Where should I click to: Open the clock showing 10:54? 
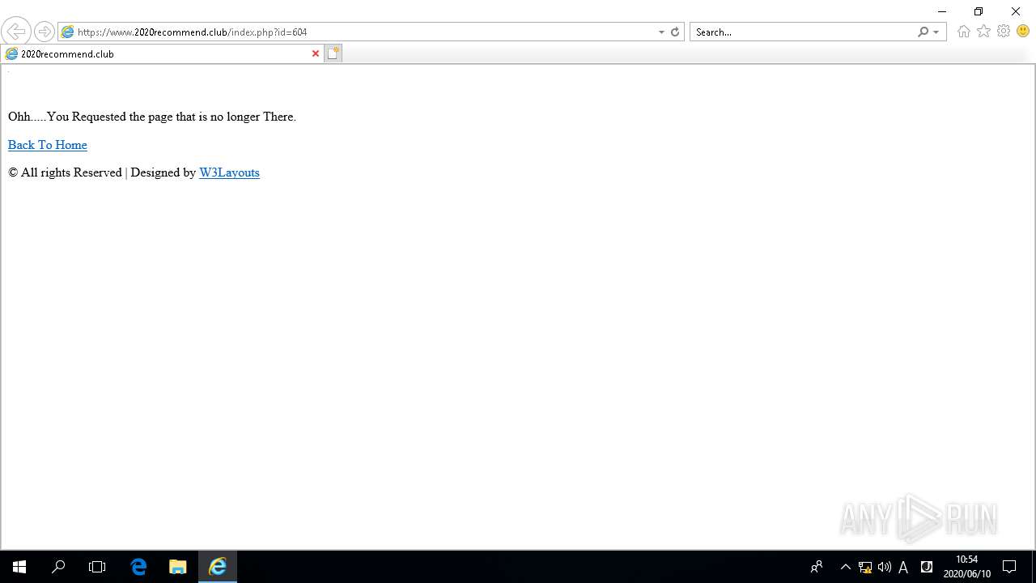pyautogui.click(x=966, y=567)
